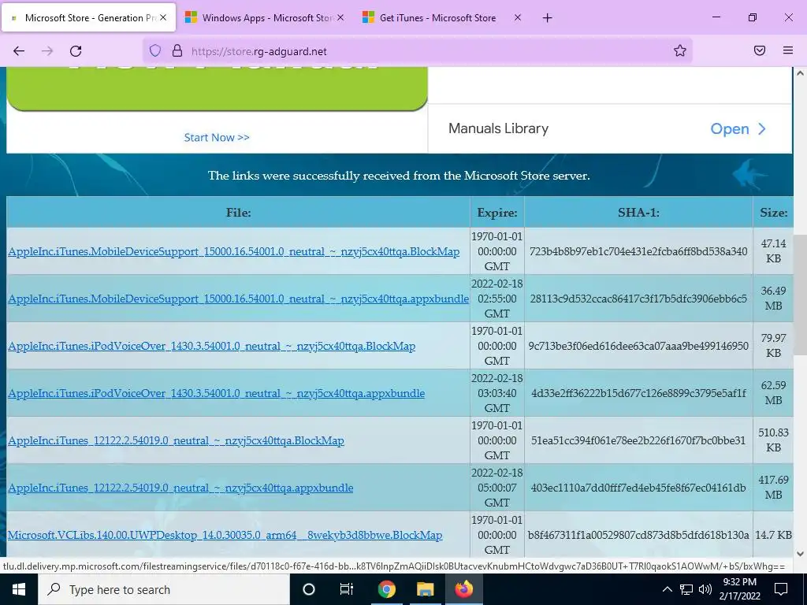The width and height of the screenshot is (807, 605).
Task: Click expiry 2022-02-18 02:55:00 GMT cell
Action: pyautogui.click(x=497, y=299)
